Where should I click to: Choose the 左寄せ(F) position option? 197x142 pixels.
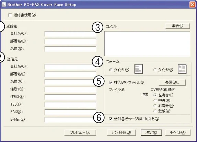tap(155, 95)
